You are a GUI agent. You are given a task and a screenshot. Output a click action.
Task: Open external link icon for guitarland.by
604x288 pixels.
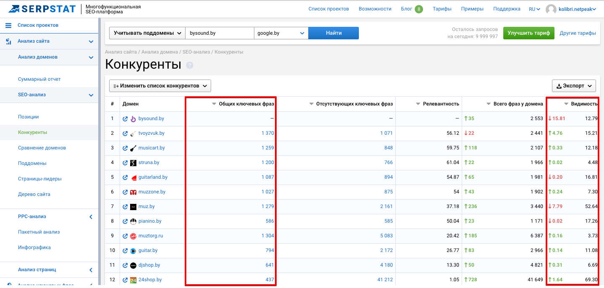tap(125, 177)
